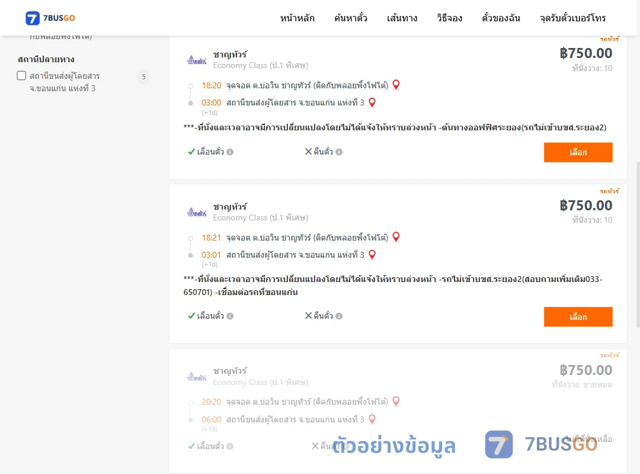Viewport: 640px width, 474px height.
Task: Click the รถทัวร์ tag on the 18:21 trip
Action: 610,191
